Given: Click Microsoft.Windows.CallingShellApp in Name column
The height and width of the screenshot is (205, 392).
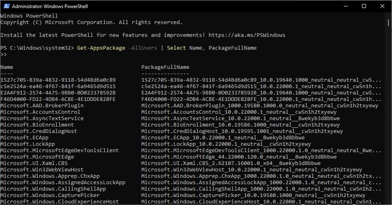Looking at the screenshot, I should pyautogui.click(x=53, y=189).
